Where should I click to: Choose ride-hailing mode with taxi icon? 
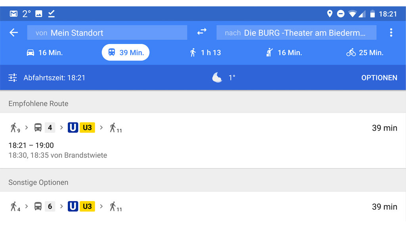[284, 53]
